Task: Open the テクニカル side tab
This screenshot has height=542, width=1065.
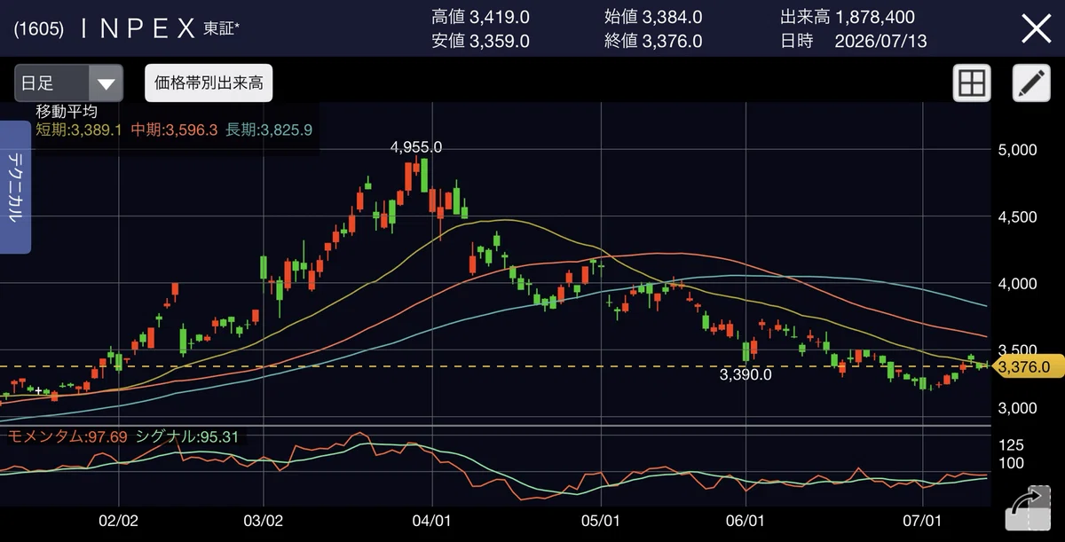Action: (16, 187)
